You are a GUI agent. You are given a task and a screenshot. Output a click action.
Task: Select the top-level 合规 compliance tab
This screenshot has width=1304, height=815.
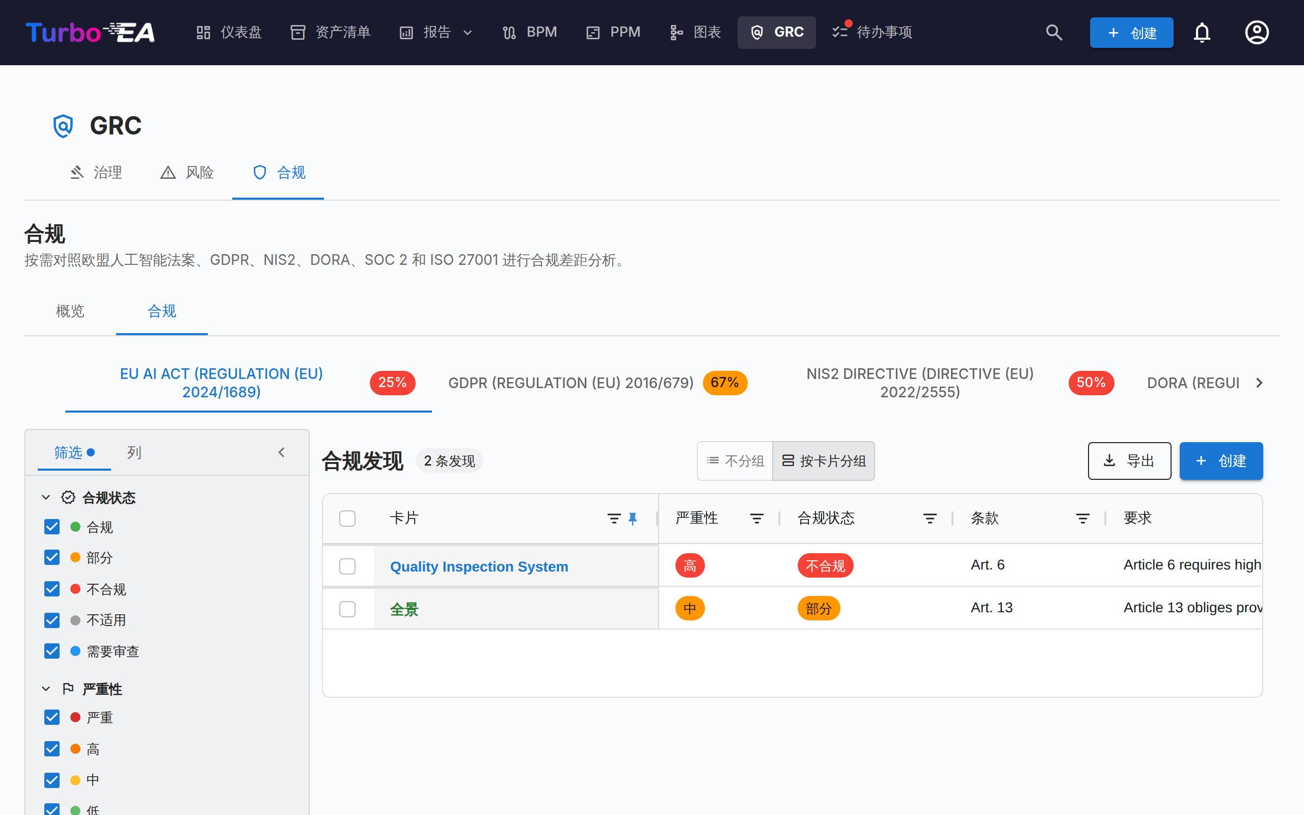[278, 173]
